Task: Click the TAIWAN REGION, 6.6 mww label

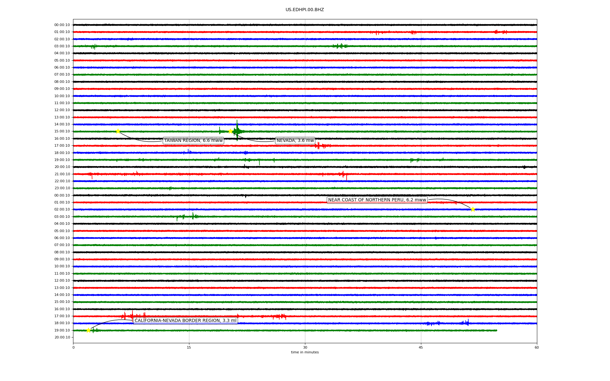Action: pos(193,141)
